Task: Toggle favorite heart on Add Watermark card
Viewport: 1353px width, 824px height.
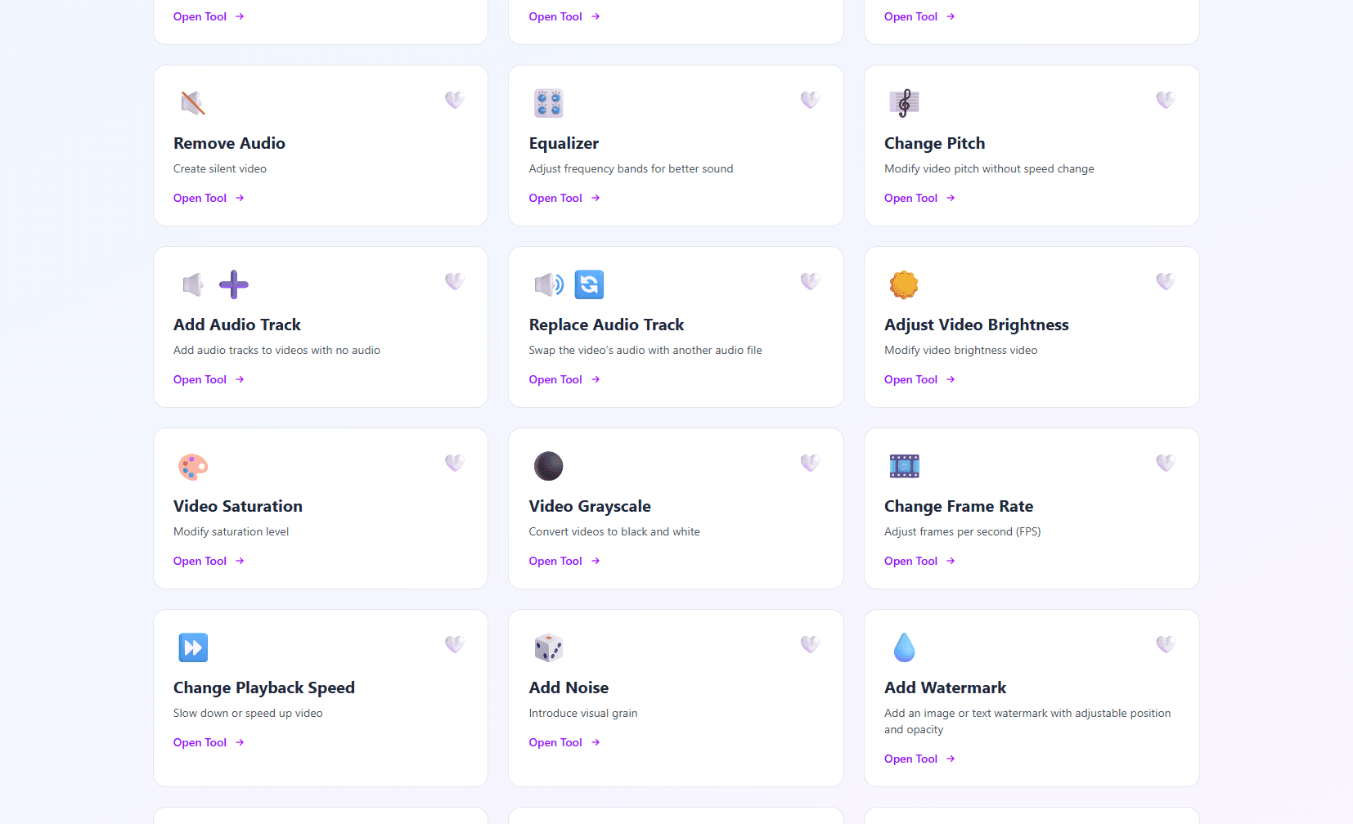Action: click(1166, 644)
